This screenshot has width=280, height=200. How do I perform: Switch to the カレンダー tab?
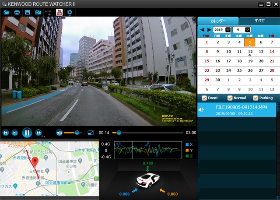click(218, 21)
